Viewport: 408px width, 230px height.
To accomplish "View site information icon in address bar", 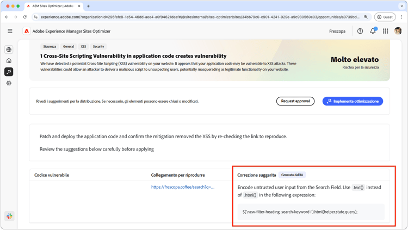I will pos(36,17).
